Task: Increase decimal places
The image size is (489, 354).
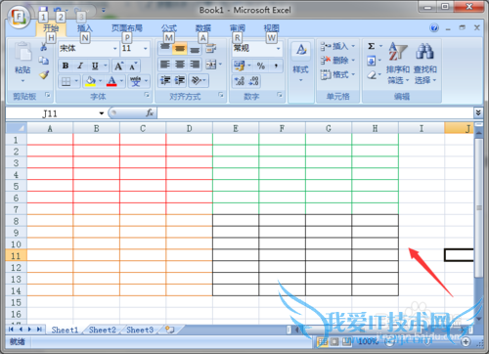Action: point(240,81)
